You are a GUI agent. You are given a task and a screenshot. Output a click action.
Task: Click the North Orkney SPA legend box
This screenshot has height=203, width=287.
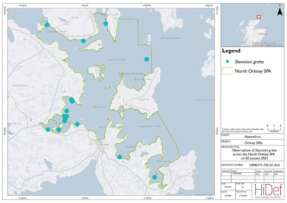(x=227, y=71)
